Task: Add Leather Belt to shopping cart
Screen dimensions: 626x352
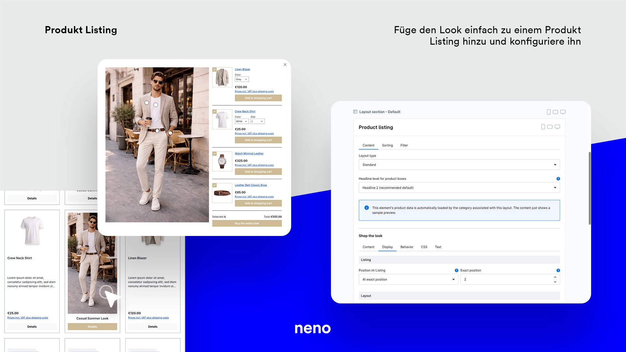Action: [258, 203]
